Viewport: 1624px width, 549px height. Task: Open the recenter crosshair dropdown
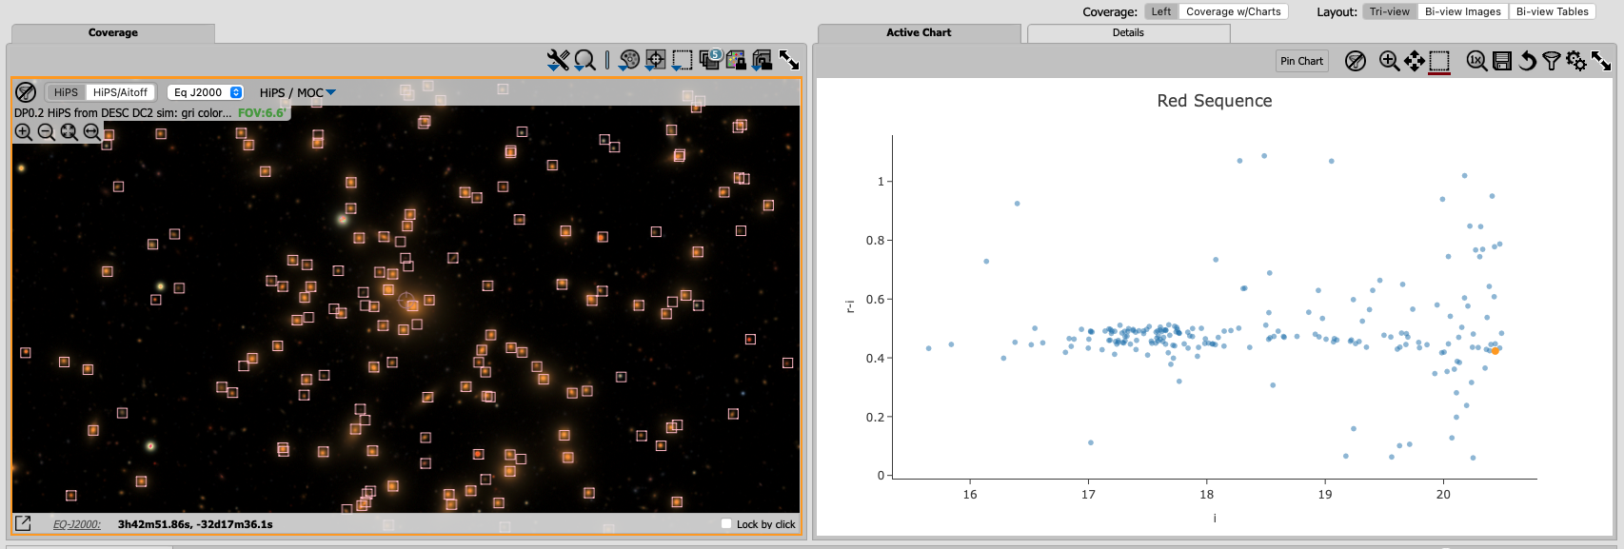point(656,60)
